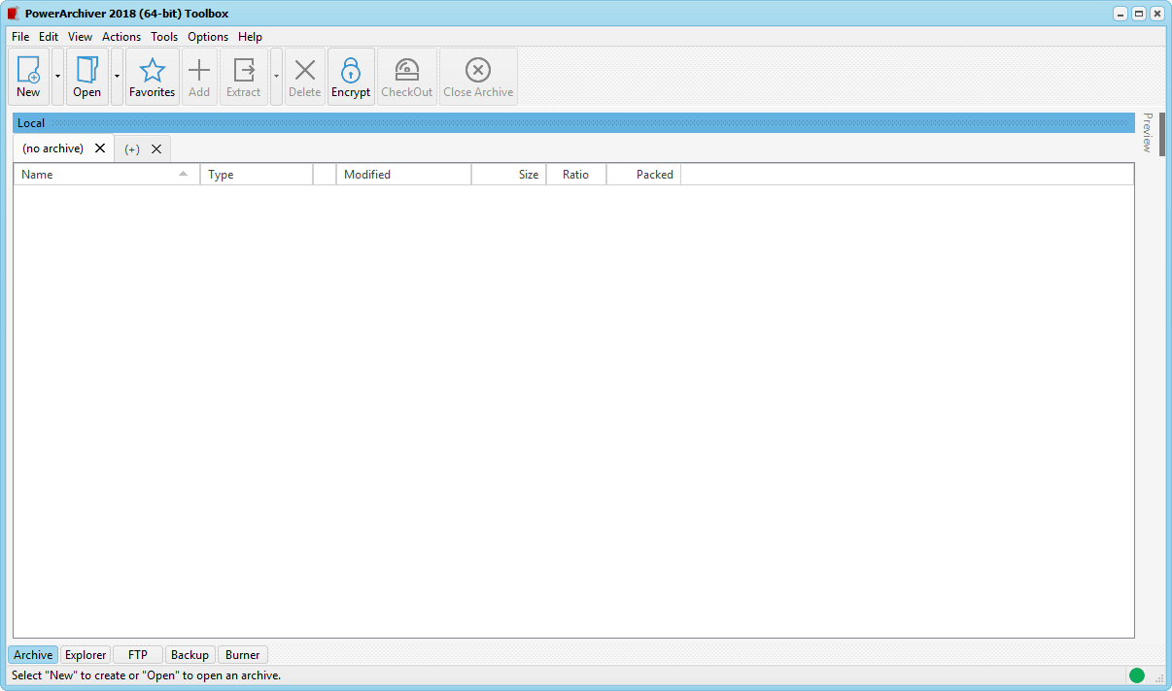This screenshot has width=1172, height=691.
Task: Expand the dropdown arrow beside Extract
Action: [276, 77]
